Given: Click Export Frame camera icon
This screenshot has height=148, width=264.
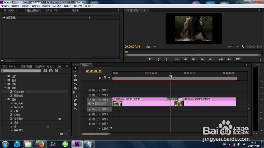Looking at the screenshot, I should click(x=238, y=59).
